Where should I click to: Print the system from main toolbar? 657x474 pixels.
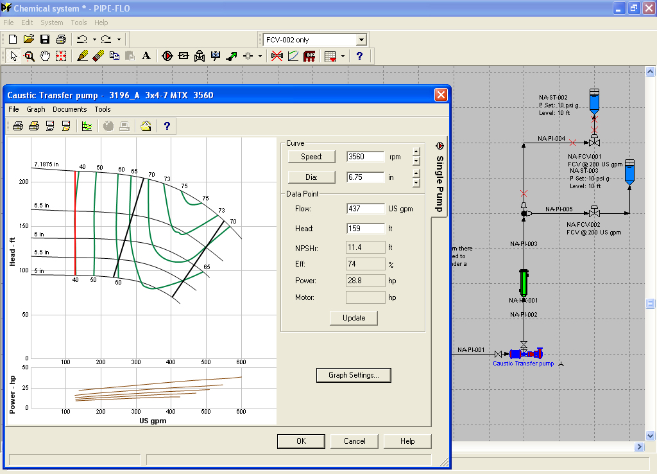(x=61, y=39)
